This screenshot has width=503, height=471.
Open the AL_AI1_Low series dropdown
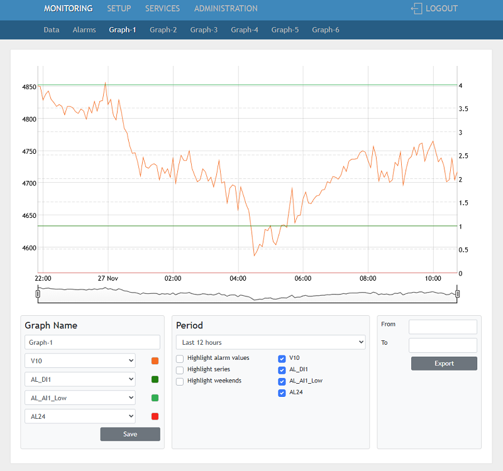[x=80, y=398]
